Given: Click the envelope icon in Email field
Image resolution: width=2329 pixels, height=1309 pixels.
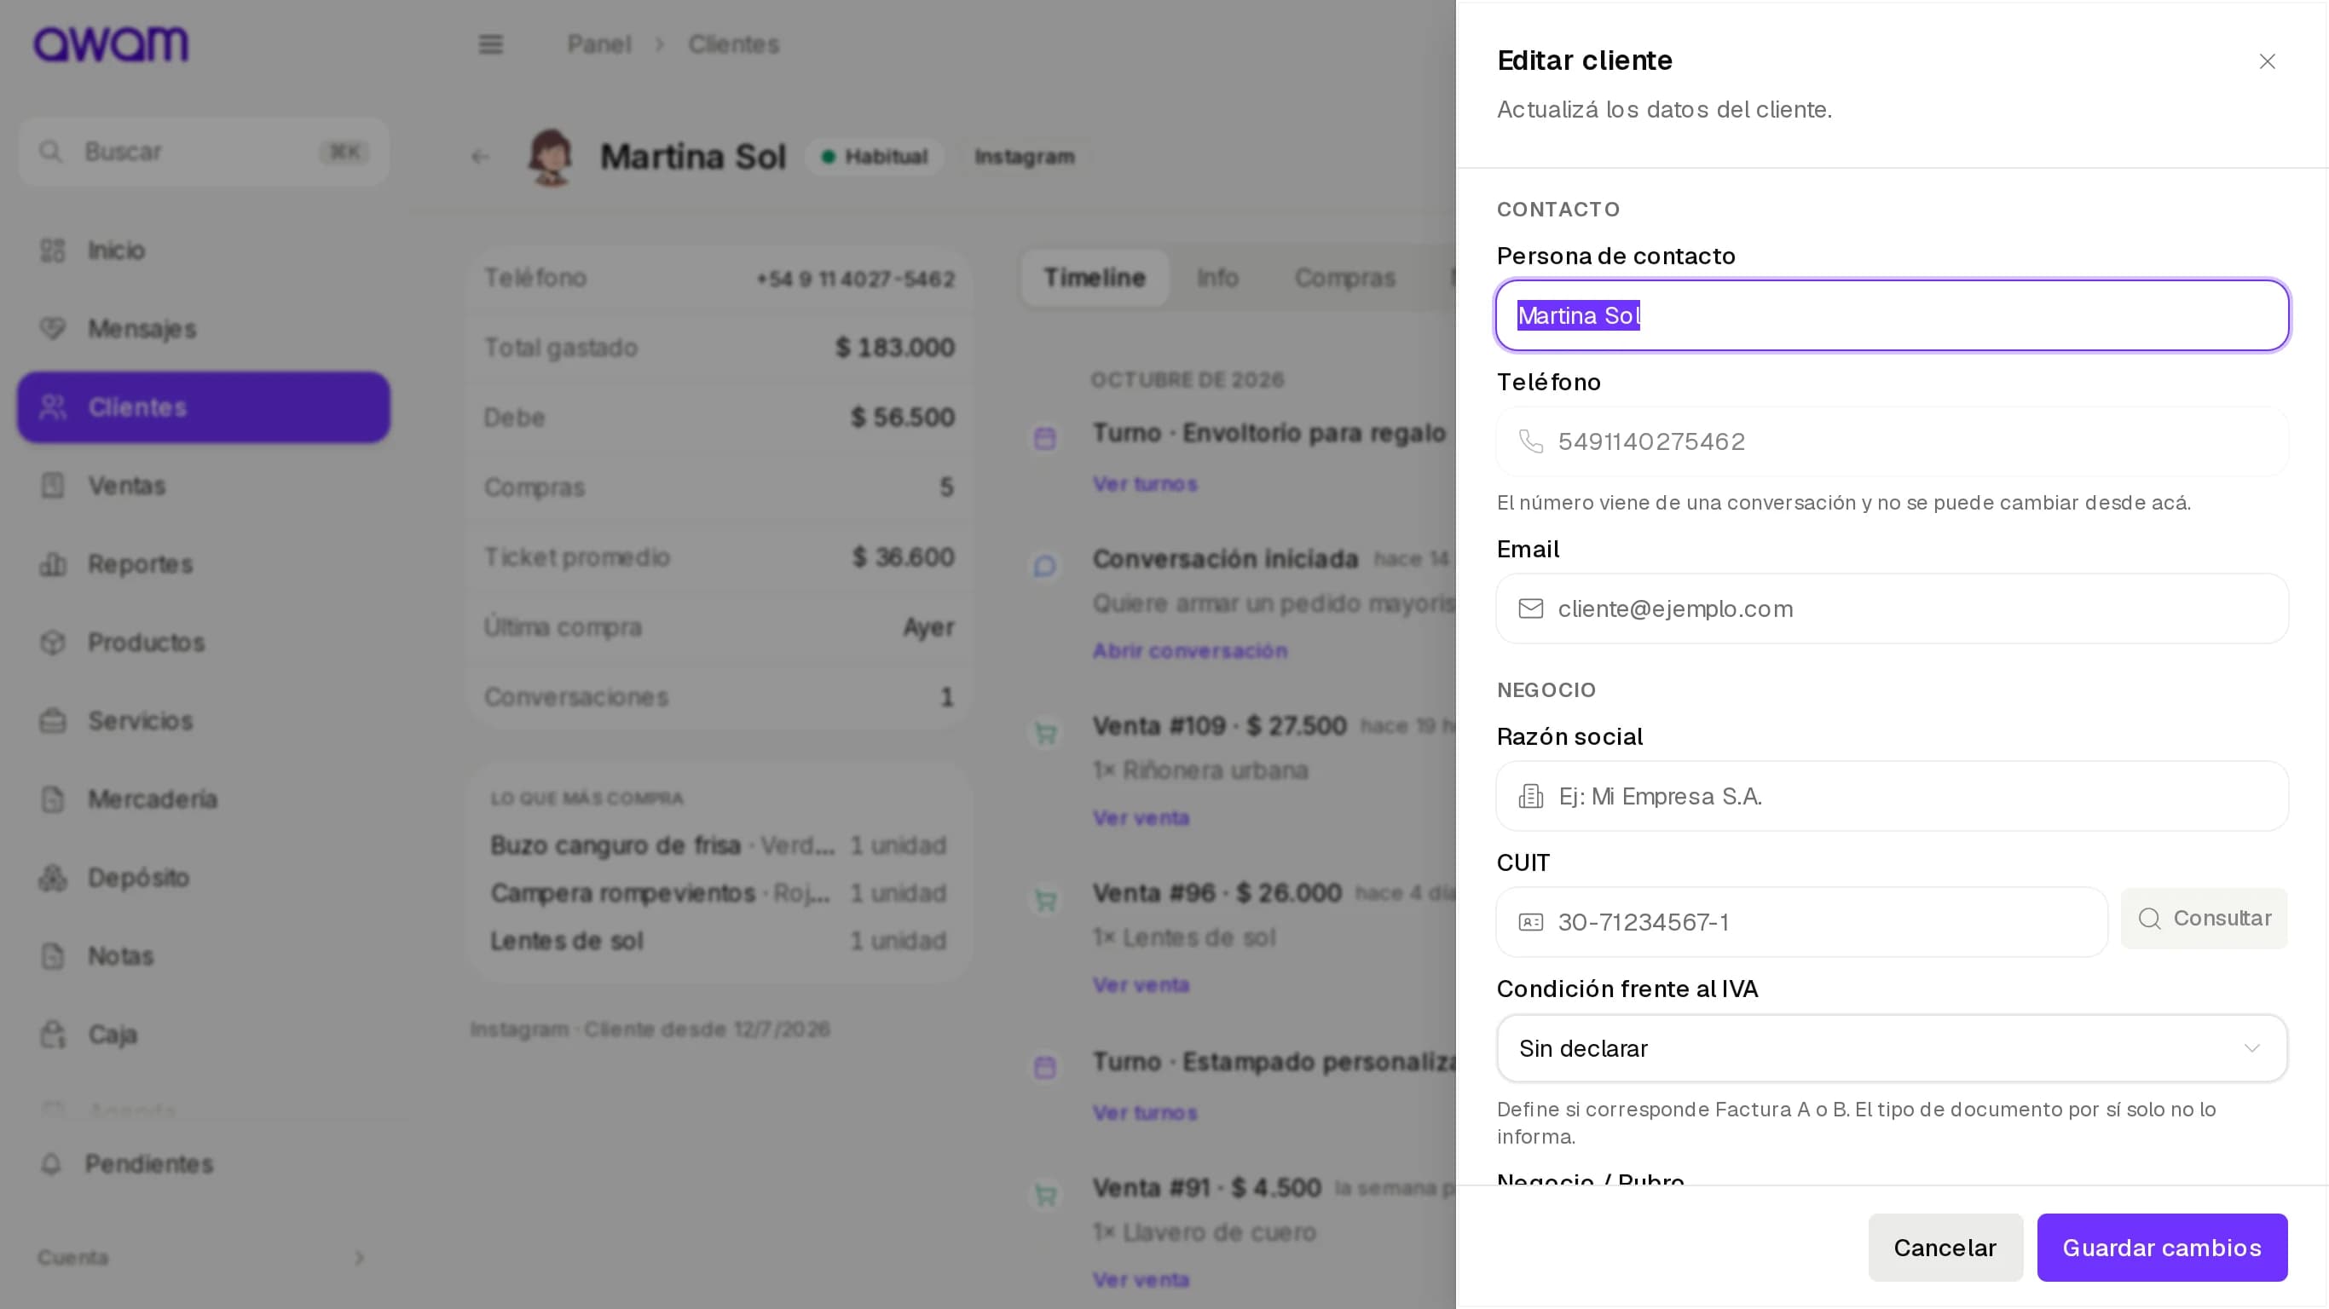Looking at the screenshot, I should tap(1531, 608).
